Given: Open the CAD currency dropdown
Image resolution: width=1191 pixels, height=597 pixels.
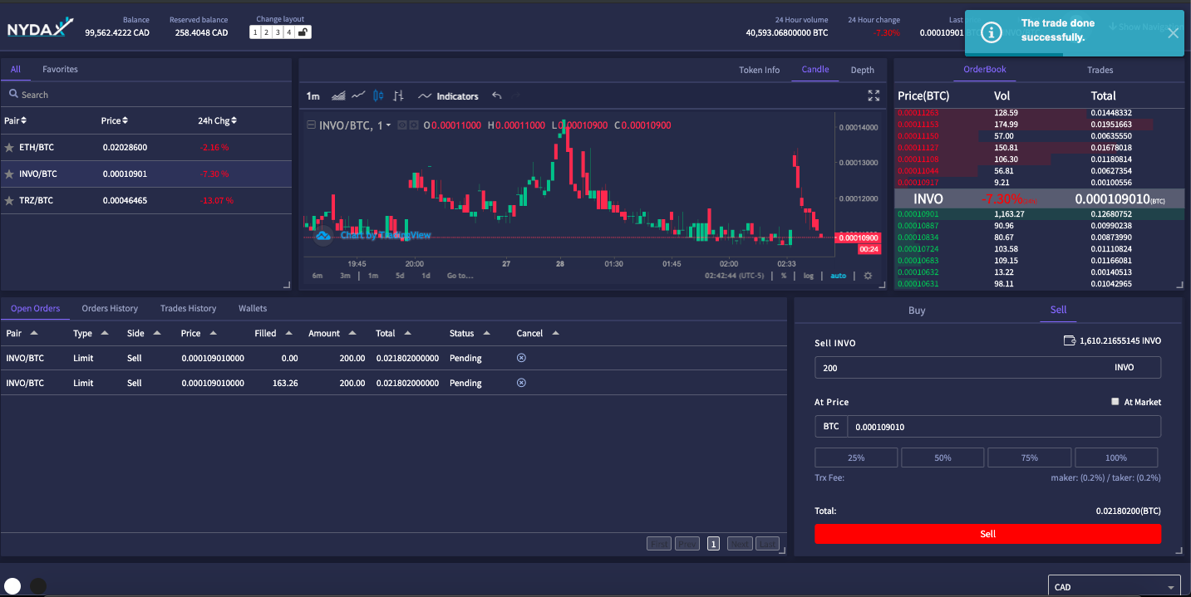Looking at the screenshot, I should pos(1115,586).
